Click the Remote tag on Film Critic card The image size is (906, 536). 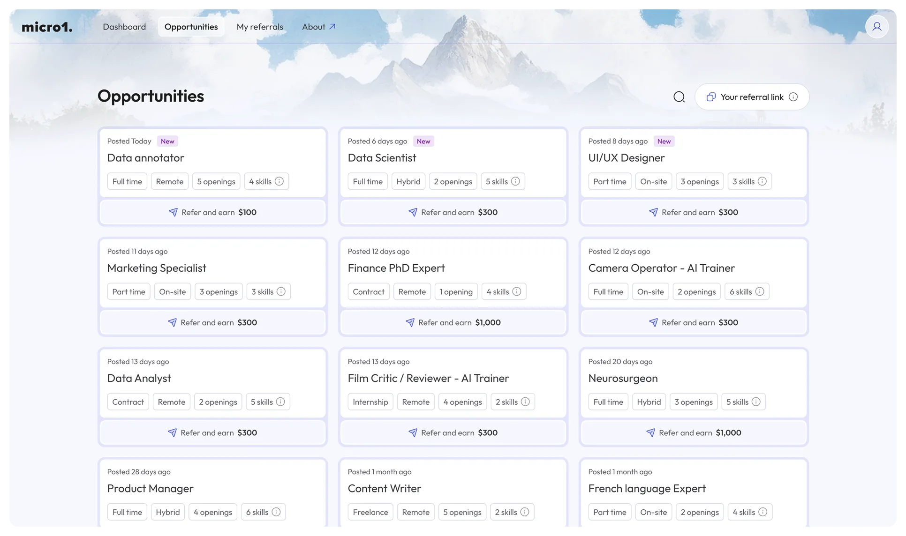coord(415,402)
